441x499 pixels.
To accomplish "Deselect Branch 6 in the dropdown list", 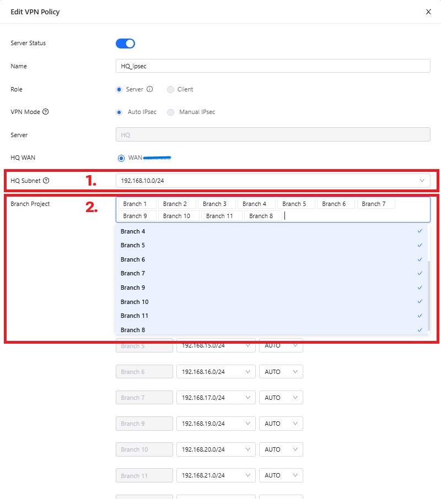I will point(271,259).
